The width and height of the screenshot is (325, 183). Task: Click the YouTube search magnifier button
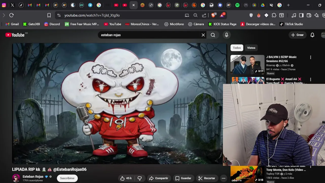213,35
